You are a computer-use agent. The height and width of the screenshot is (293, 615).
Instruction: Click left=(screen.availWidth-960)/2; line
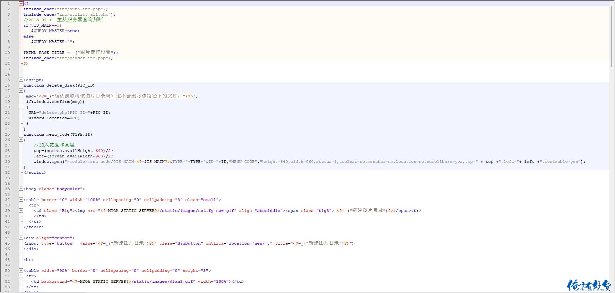pos(74,156)
